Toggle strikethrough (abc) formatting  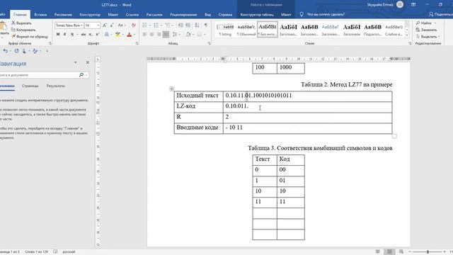tap(84, 35)
